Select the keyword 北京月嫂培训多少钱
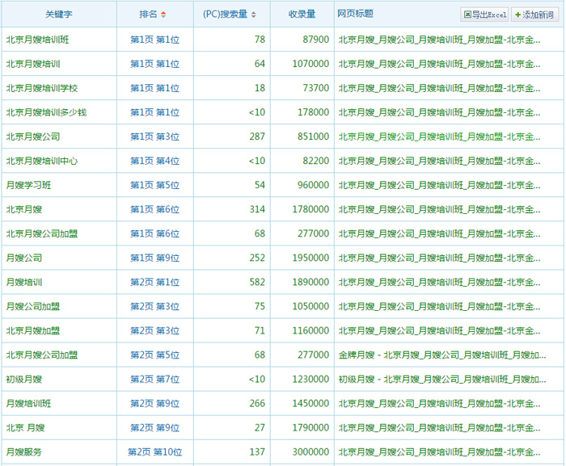566x466 pixels. pyautogui.click(x=46, y=112)
